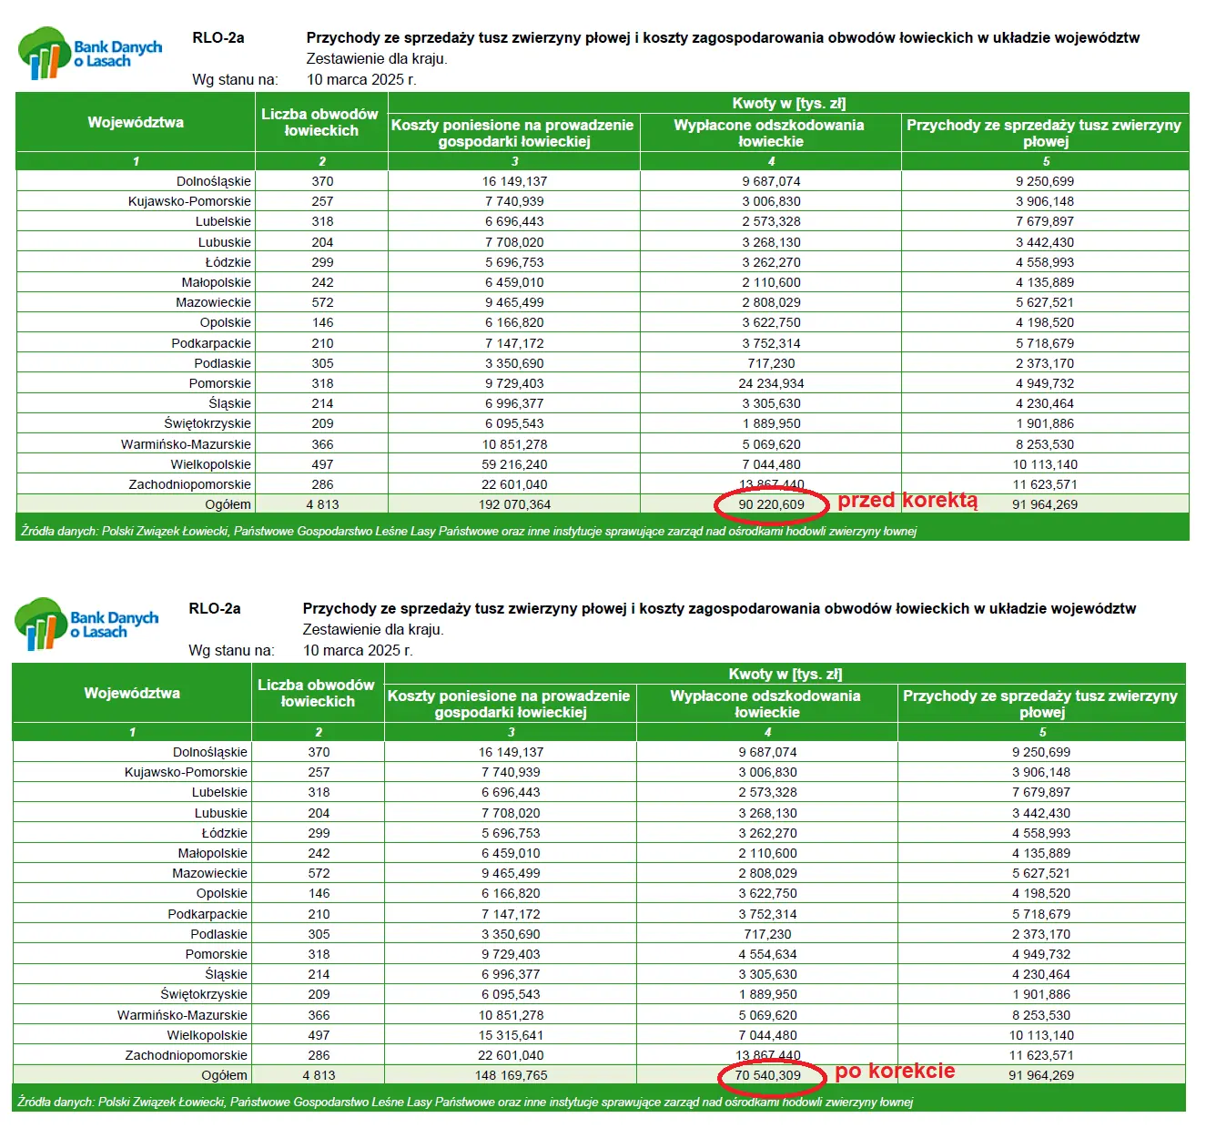Screen dimensions: 1206x1128
Task: Click Warmińsko-Mazurskie row label in upper table
Action: 186,444
